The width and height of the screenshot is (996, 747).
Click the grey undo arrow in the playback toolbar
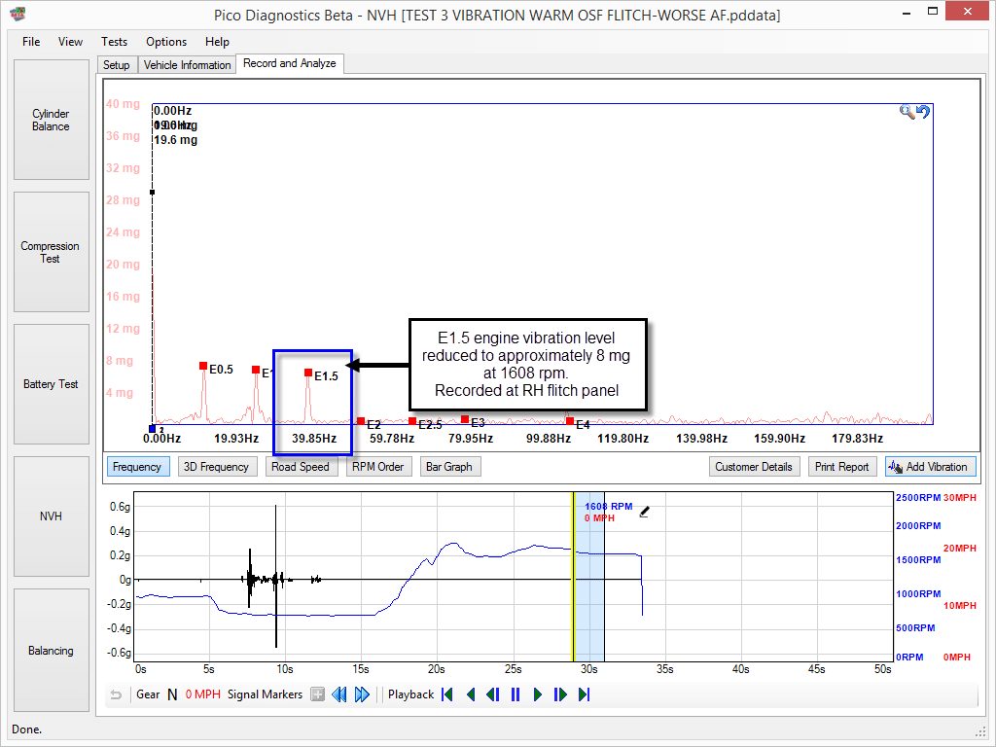(116, 694)
